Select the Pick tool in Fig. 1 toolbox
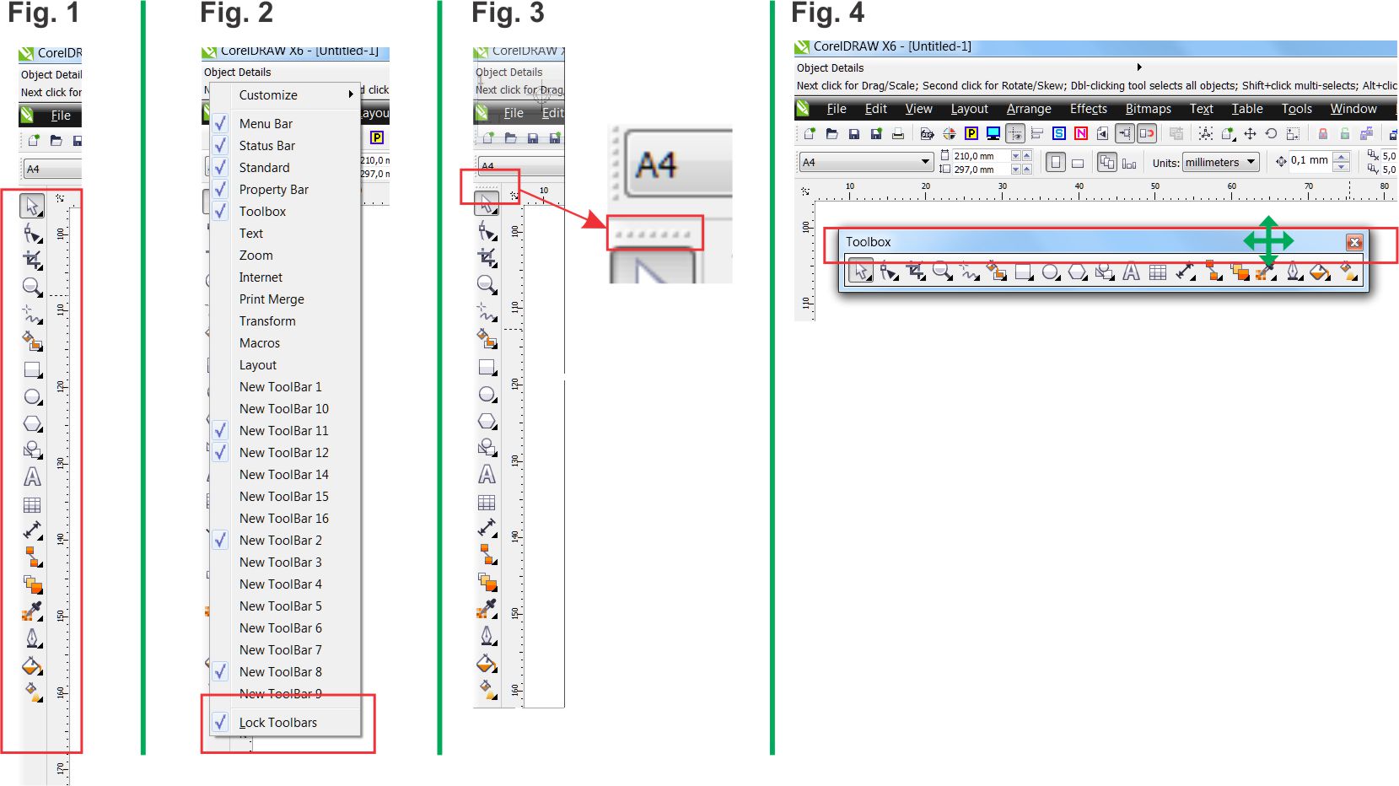The image size is (1399, 786). tap(32, 206)
